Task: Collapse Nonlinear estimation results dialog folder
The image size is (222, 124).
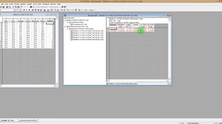Action: 67,29
